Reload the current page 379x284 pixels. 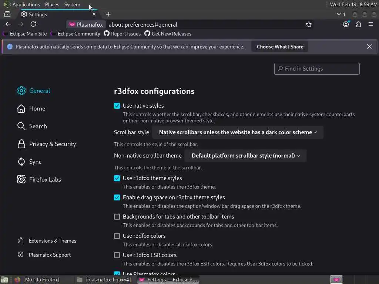click(x=33, y=24)
